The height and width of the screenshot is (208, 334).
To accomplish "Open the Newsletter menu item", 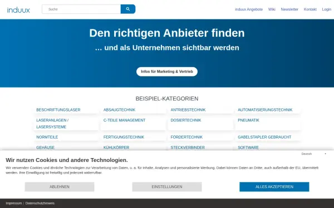I will coord(289,9).
